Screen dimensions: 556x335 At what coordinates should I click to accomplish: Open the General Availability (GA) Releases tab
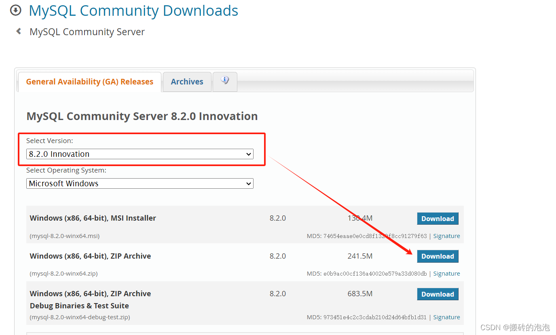point(90,82)
